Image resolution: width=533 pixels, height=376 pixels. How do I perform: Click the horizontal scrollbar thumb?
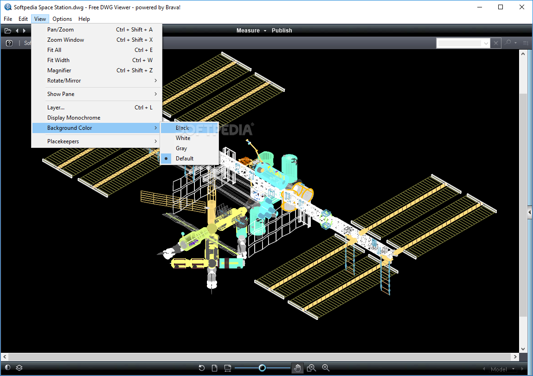[x=259, y=357]
